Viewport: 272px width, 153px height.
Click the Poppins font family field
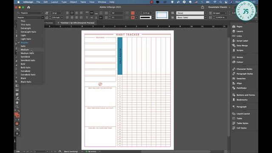(31, 13)
